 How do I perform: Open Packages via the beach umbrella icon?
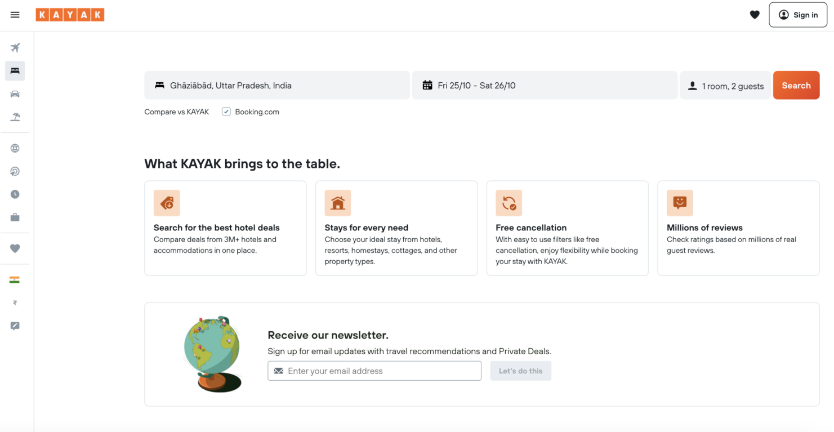tap(15, 117)
